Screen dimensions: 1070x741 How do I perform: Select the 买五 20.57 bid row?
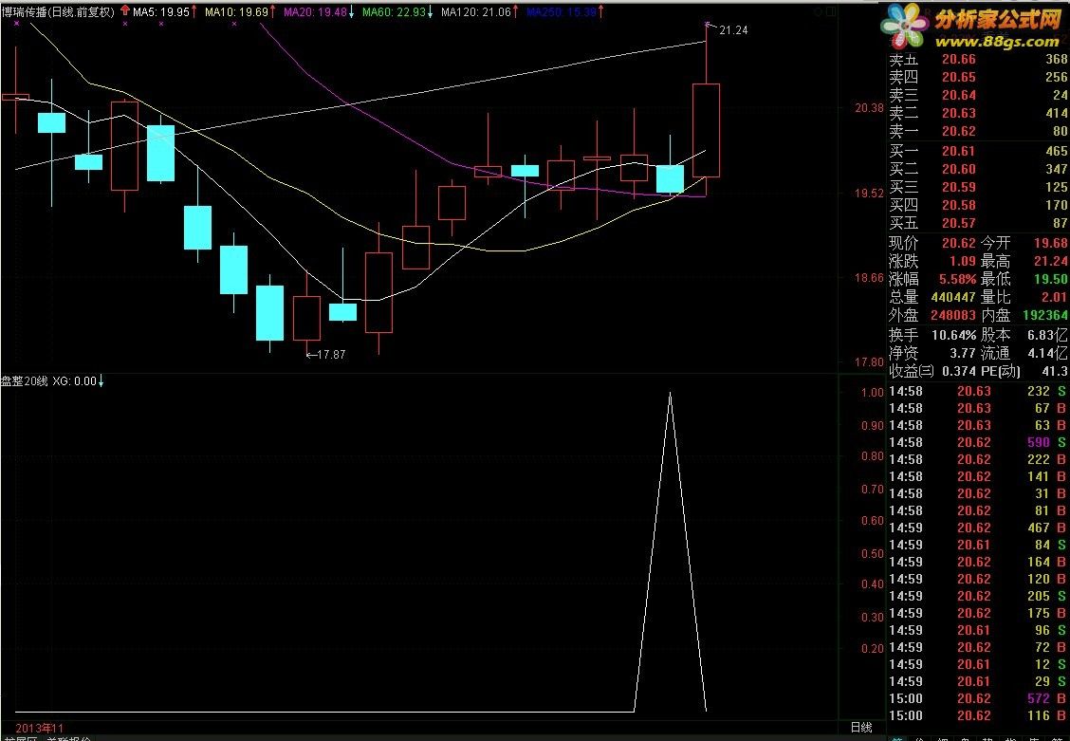coord(978,223)
